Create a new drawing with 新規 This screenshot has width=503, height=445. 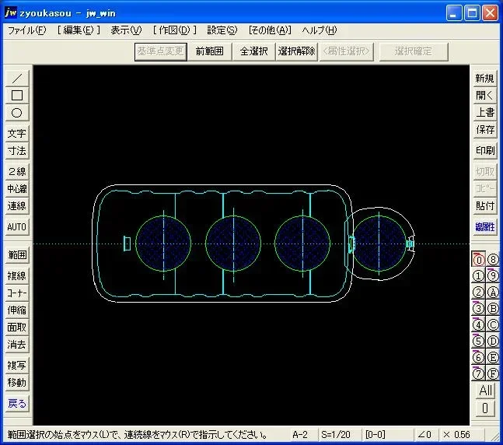tap(484, 78)
